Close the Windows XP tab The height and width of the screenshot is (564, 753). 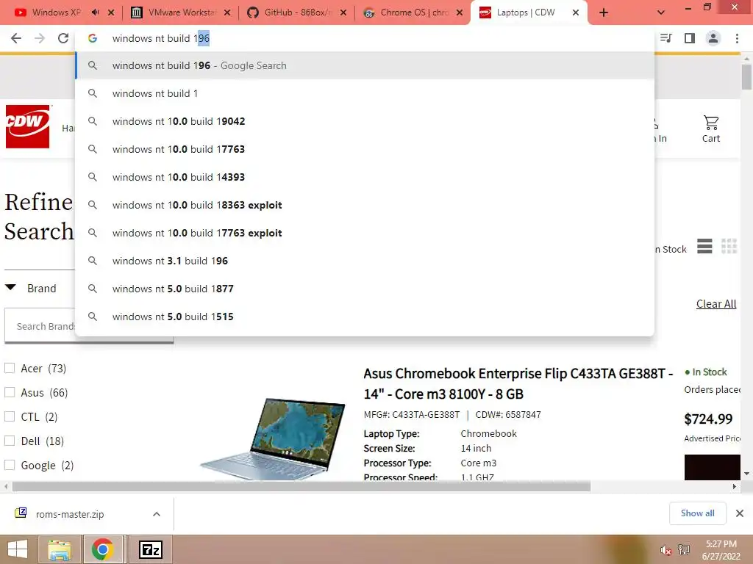click(x=111, y=13)
